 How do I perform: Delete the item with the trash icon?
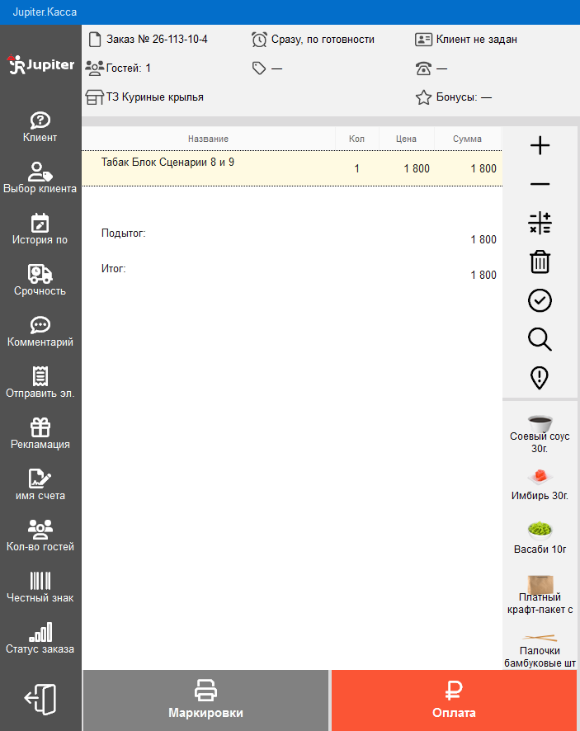pyautogui.click(x=540, y=262)
